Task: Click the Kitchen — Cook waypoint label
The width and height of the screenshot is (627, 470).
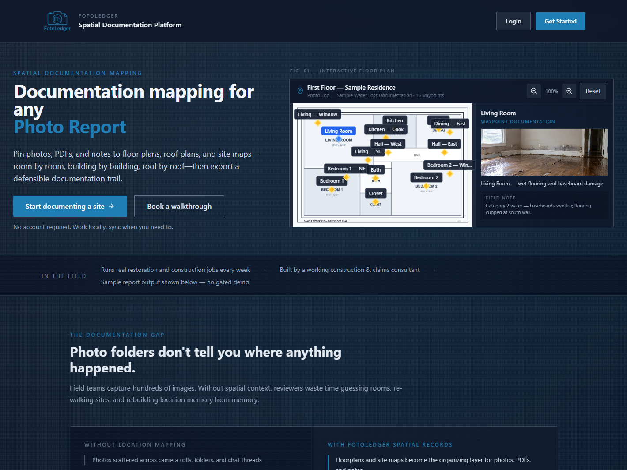Action: pos(386,129)
